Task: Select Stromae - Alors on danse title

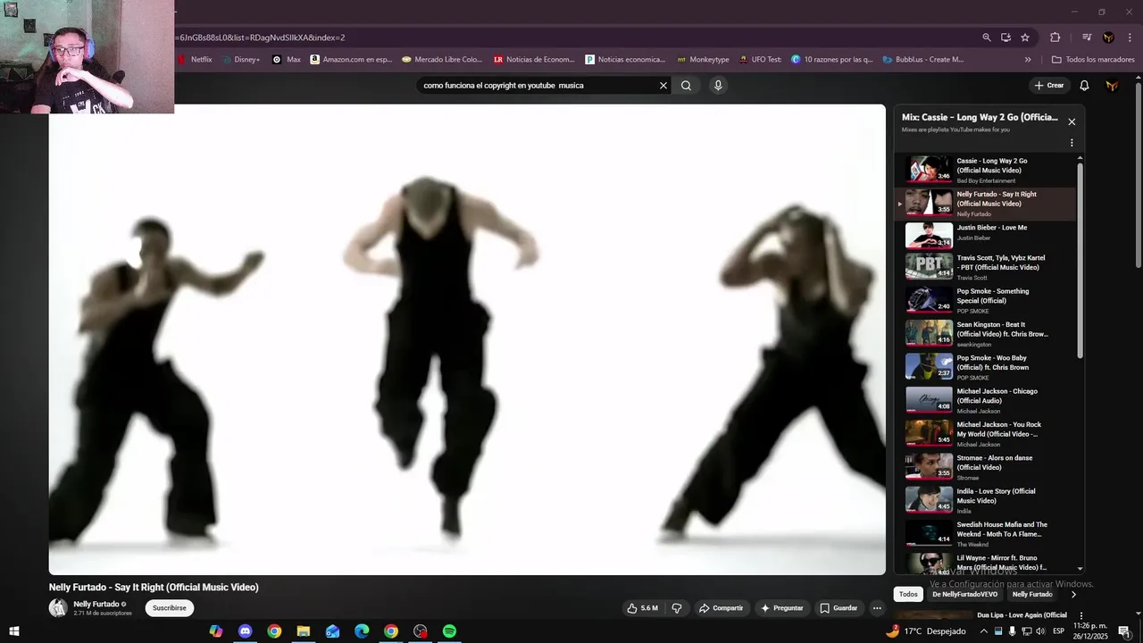Action: click(995, 463)
